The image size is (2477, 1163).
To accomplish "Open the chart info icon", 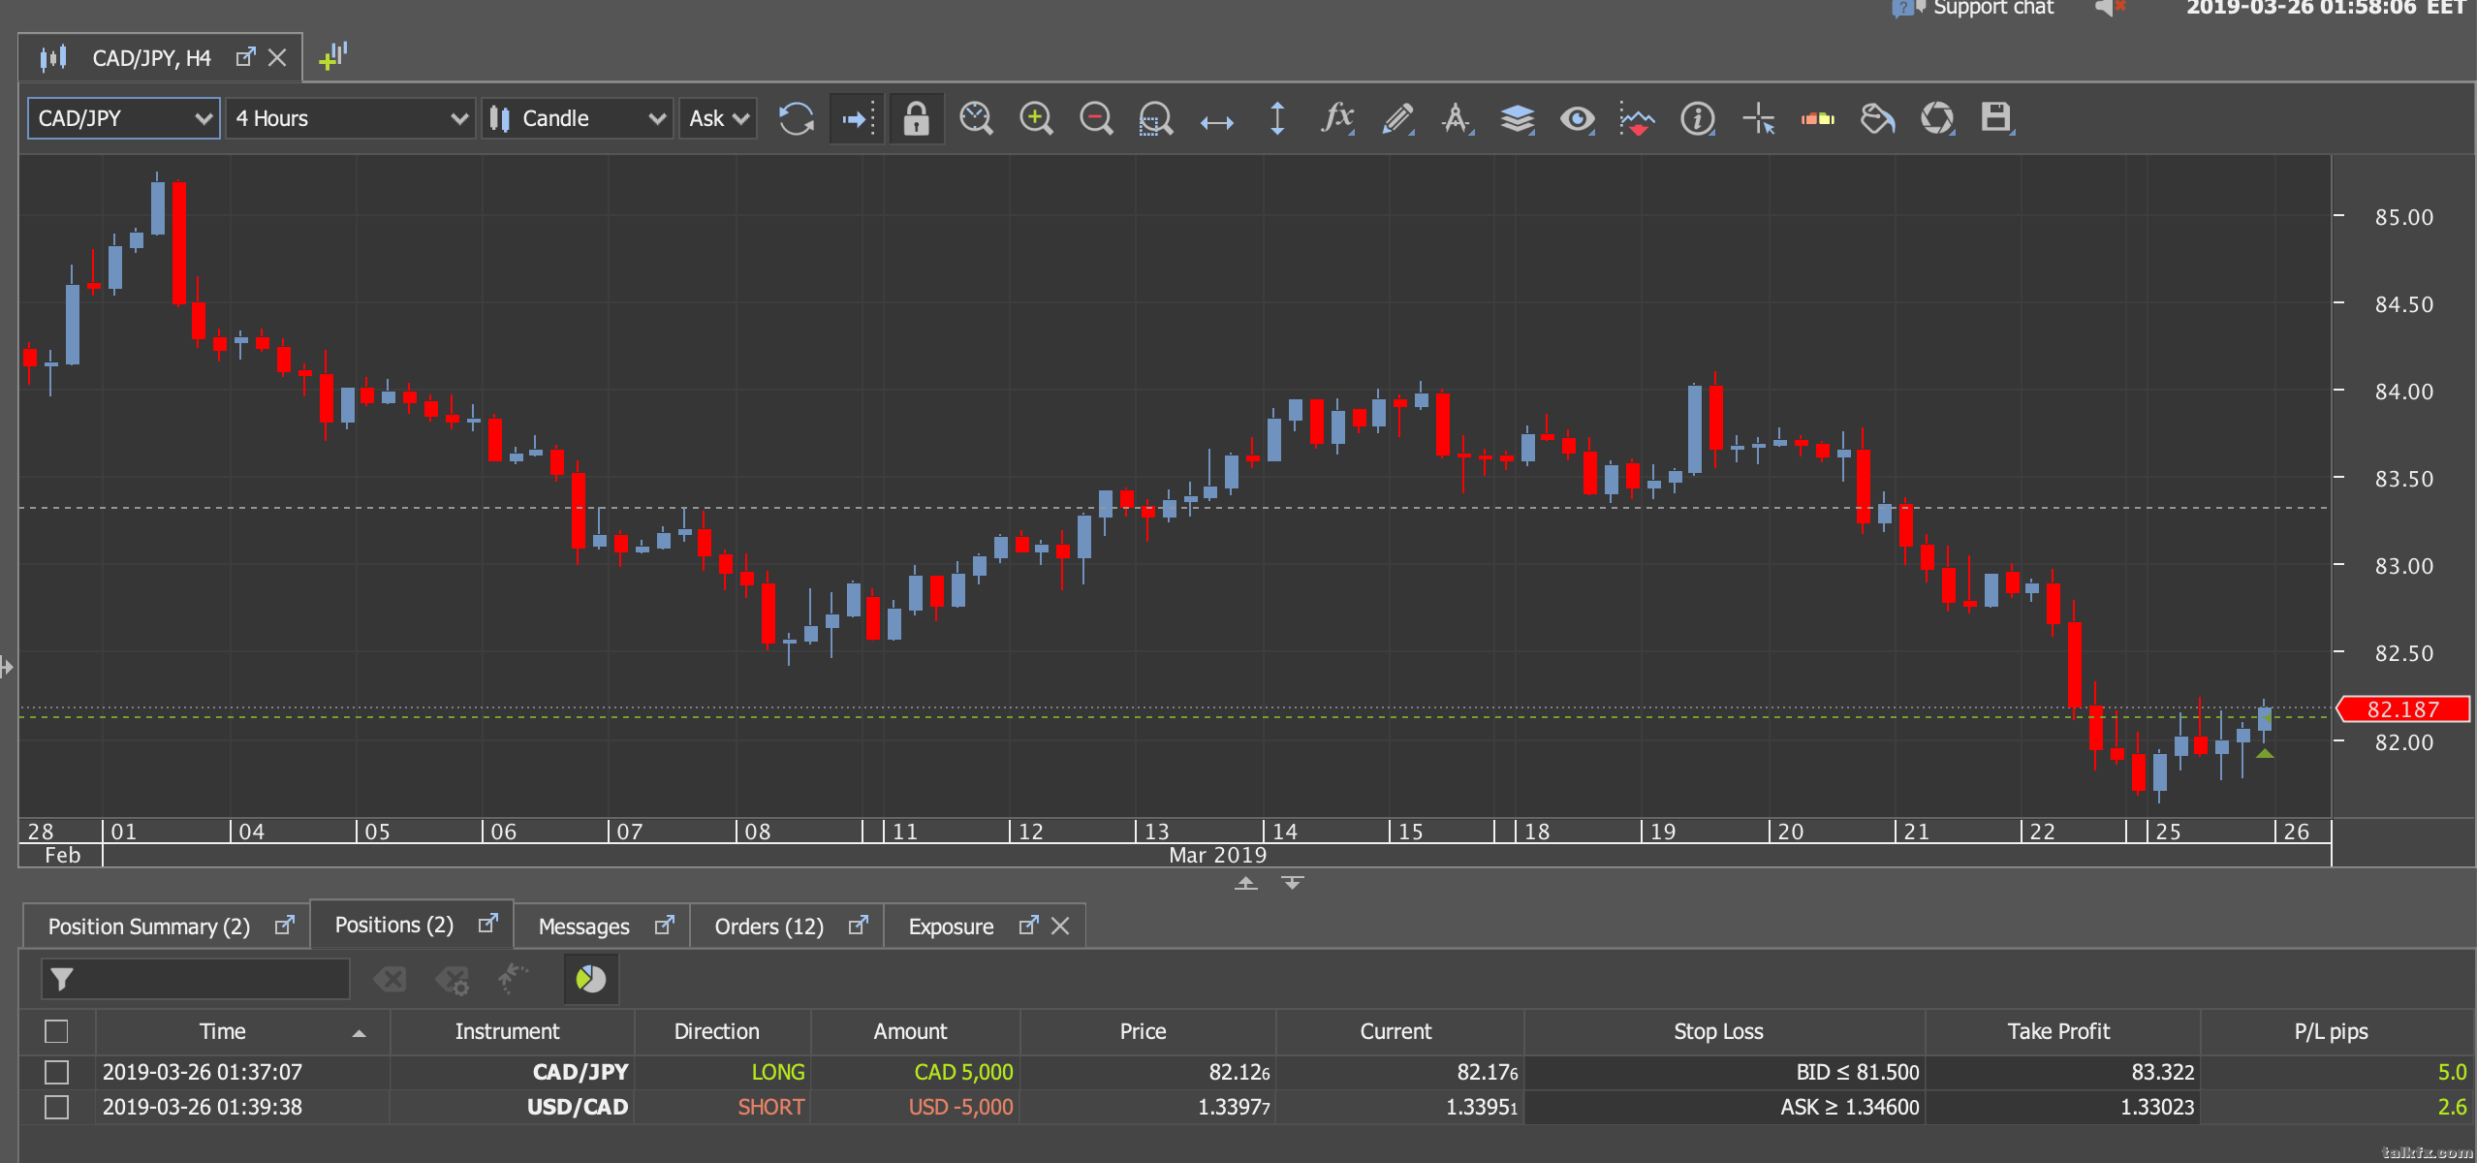I will (x=1697, y=119).
